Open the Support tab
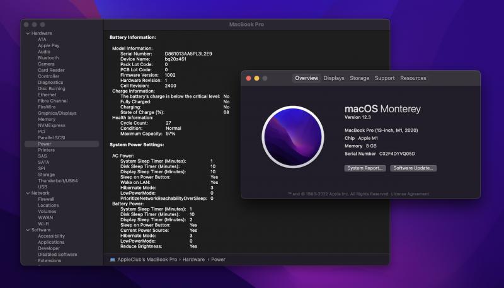This screenshot has height=288, width=504. 384,78
